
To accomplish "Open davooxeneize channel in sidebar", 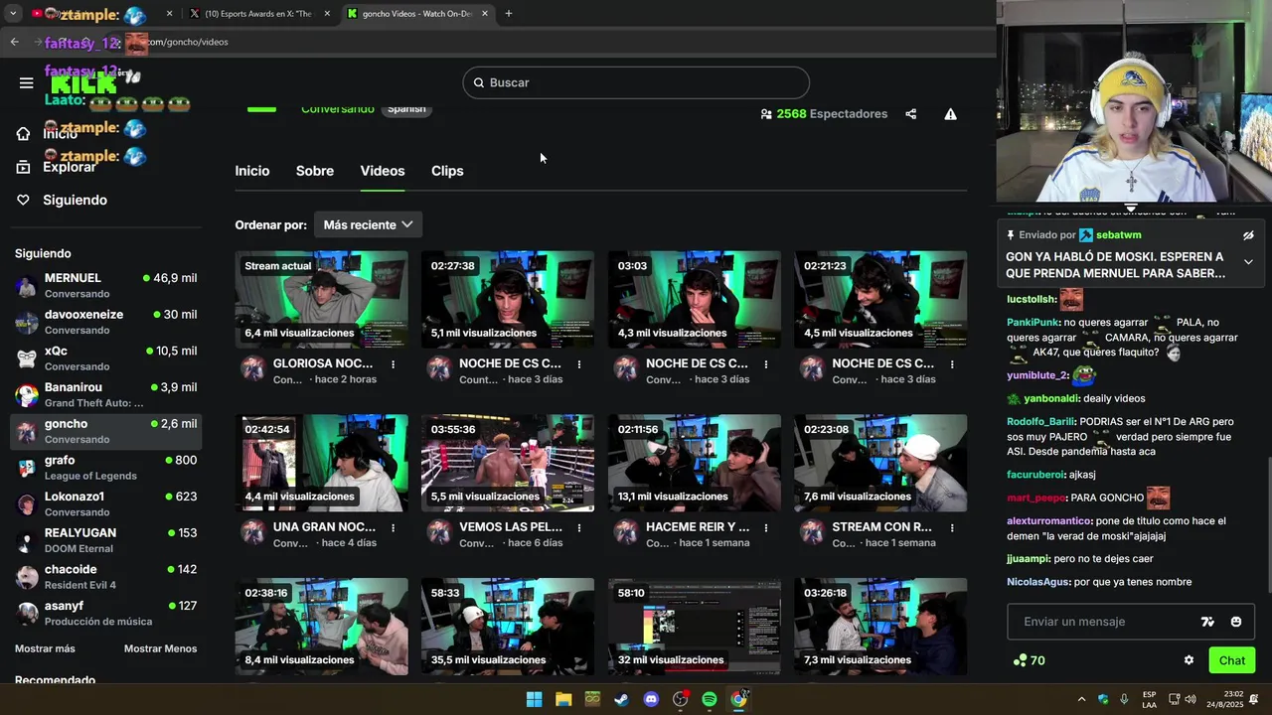I will (106, 322).
